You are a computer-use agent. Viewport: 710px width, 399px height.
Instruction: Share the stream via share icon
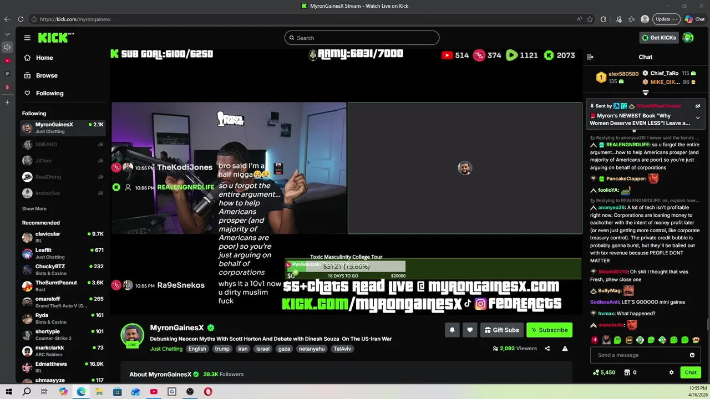click(547, 349)
